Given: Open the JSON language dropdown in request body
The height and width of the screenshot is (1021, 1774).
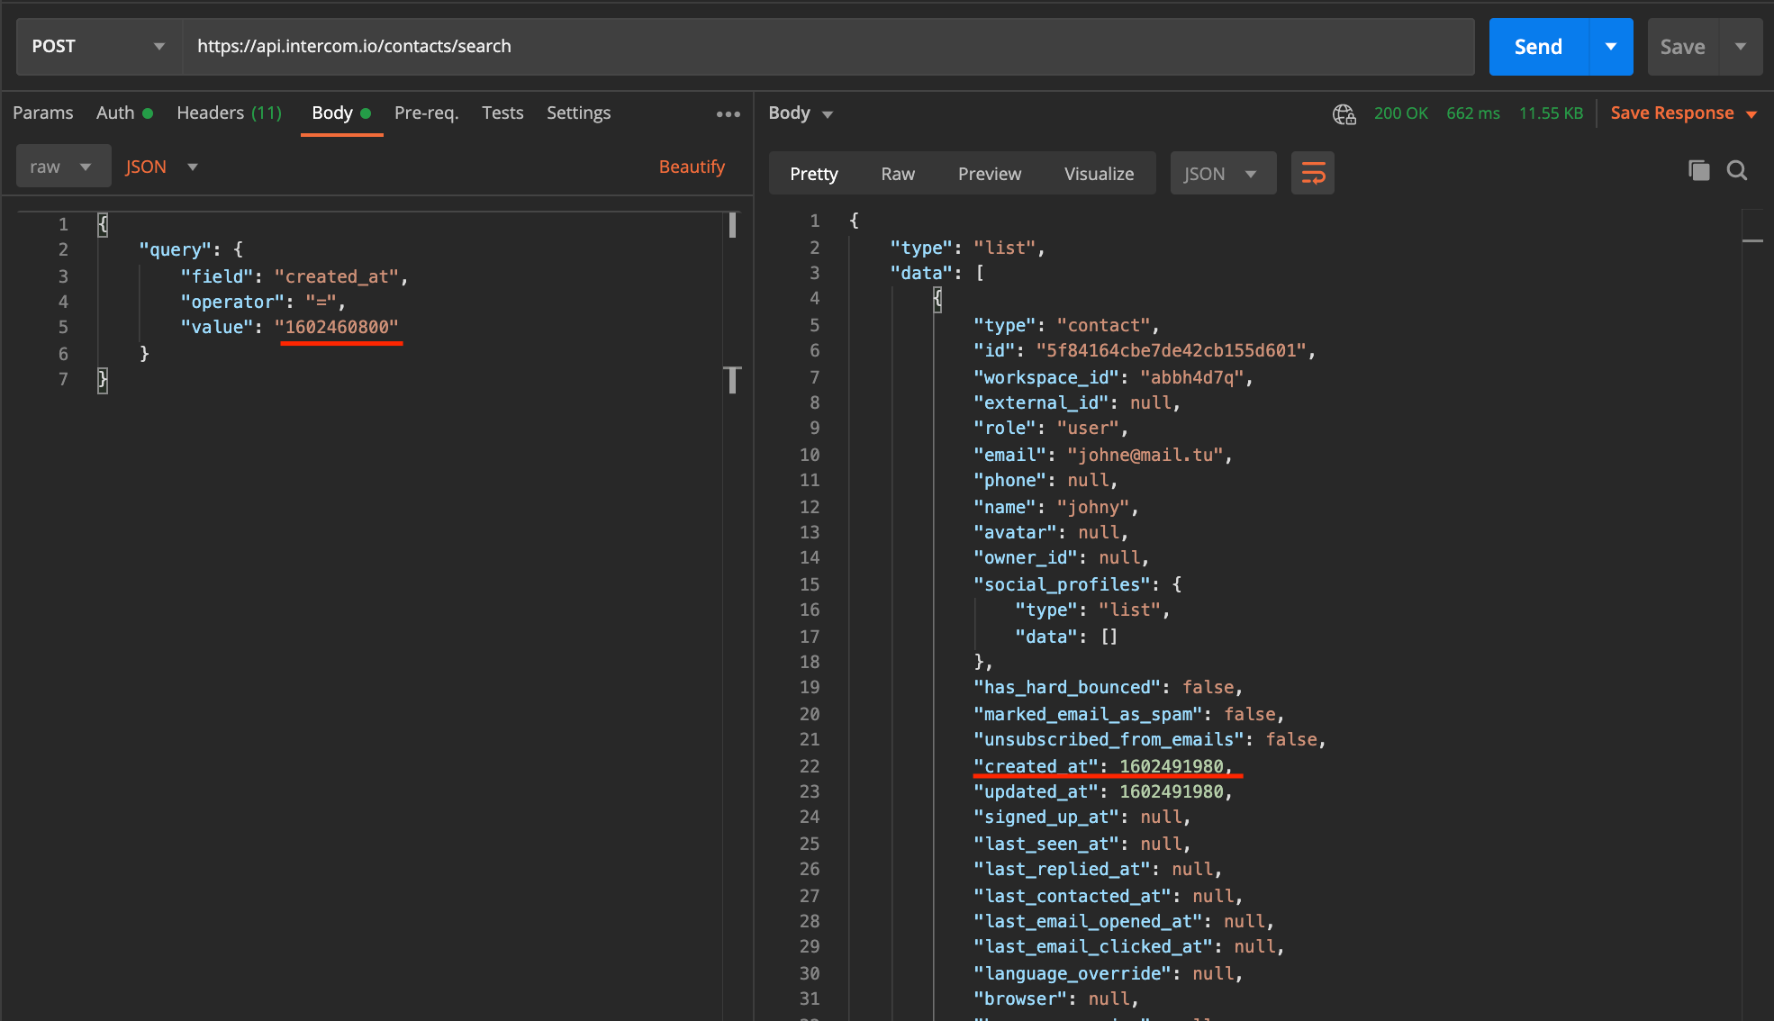Looking at the screenshot, I should coord(162,167).
